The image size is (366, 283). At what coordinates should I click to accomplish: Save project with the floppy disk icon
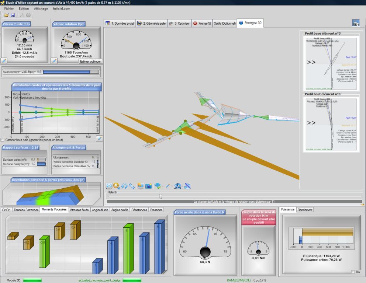[x=13, y=15]
